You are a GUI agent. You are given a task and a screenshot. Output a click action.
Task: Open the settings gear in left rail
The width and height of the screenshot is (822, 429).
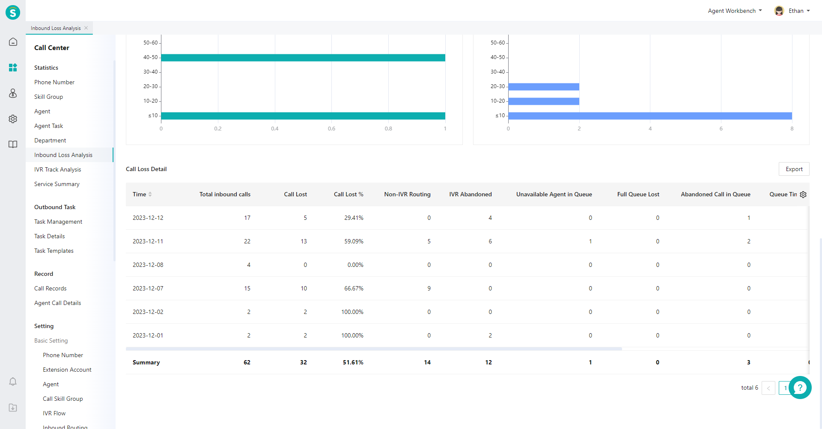point(13,119)
